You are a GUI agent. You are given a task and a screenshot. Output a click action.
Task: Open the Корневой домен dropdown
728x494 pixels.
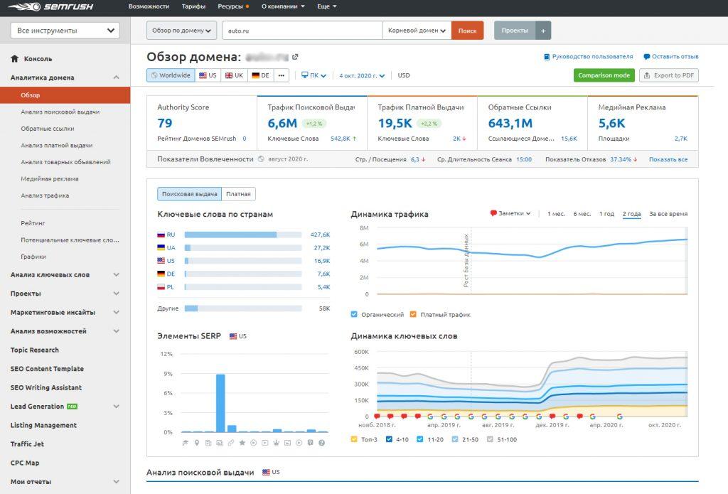click(417, 31)
